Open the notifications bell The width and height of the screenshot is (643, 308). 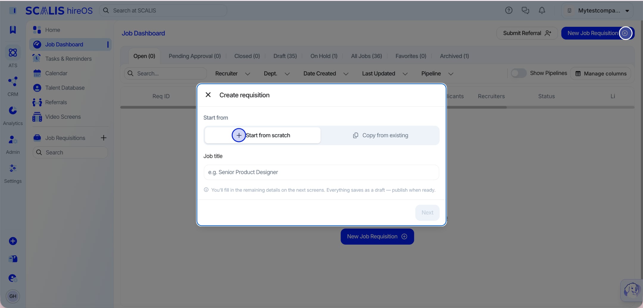click(542, 10)
